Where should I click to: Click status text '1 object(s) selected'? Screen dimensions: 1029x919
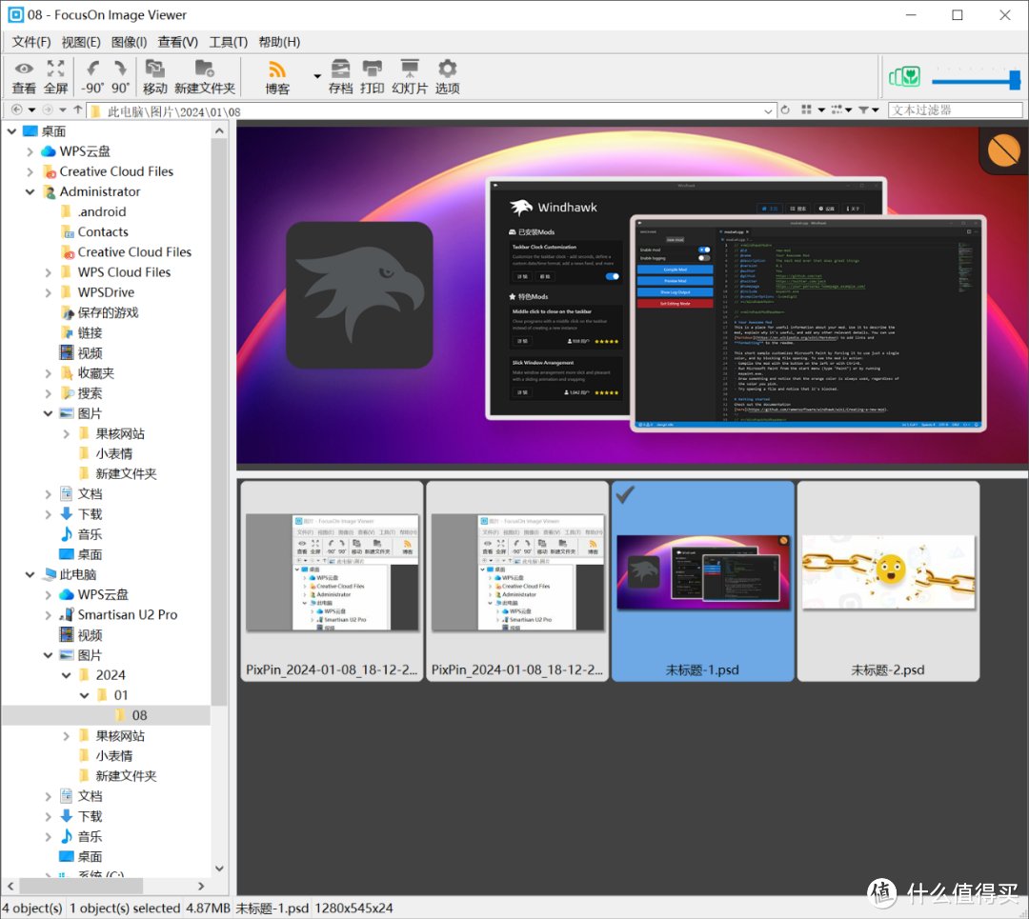click(x=125, y=909)
